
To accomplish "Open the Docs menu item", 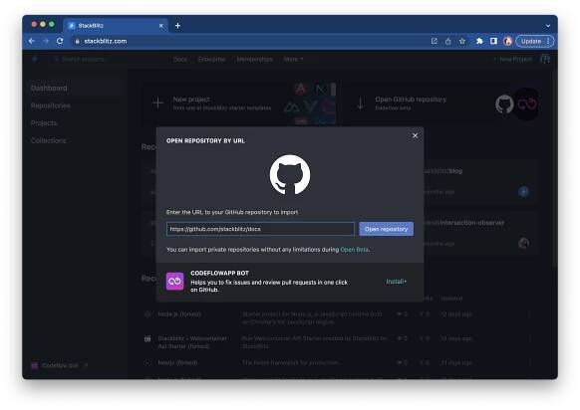I will (x=180, y=59).
